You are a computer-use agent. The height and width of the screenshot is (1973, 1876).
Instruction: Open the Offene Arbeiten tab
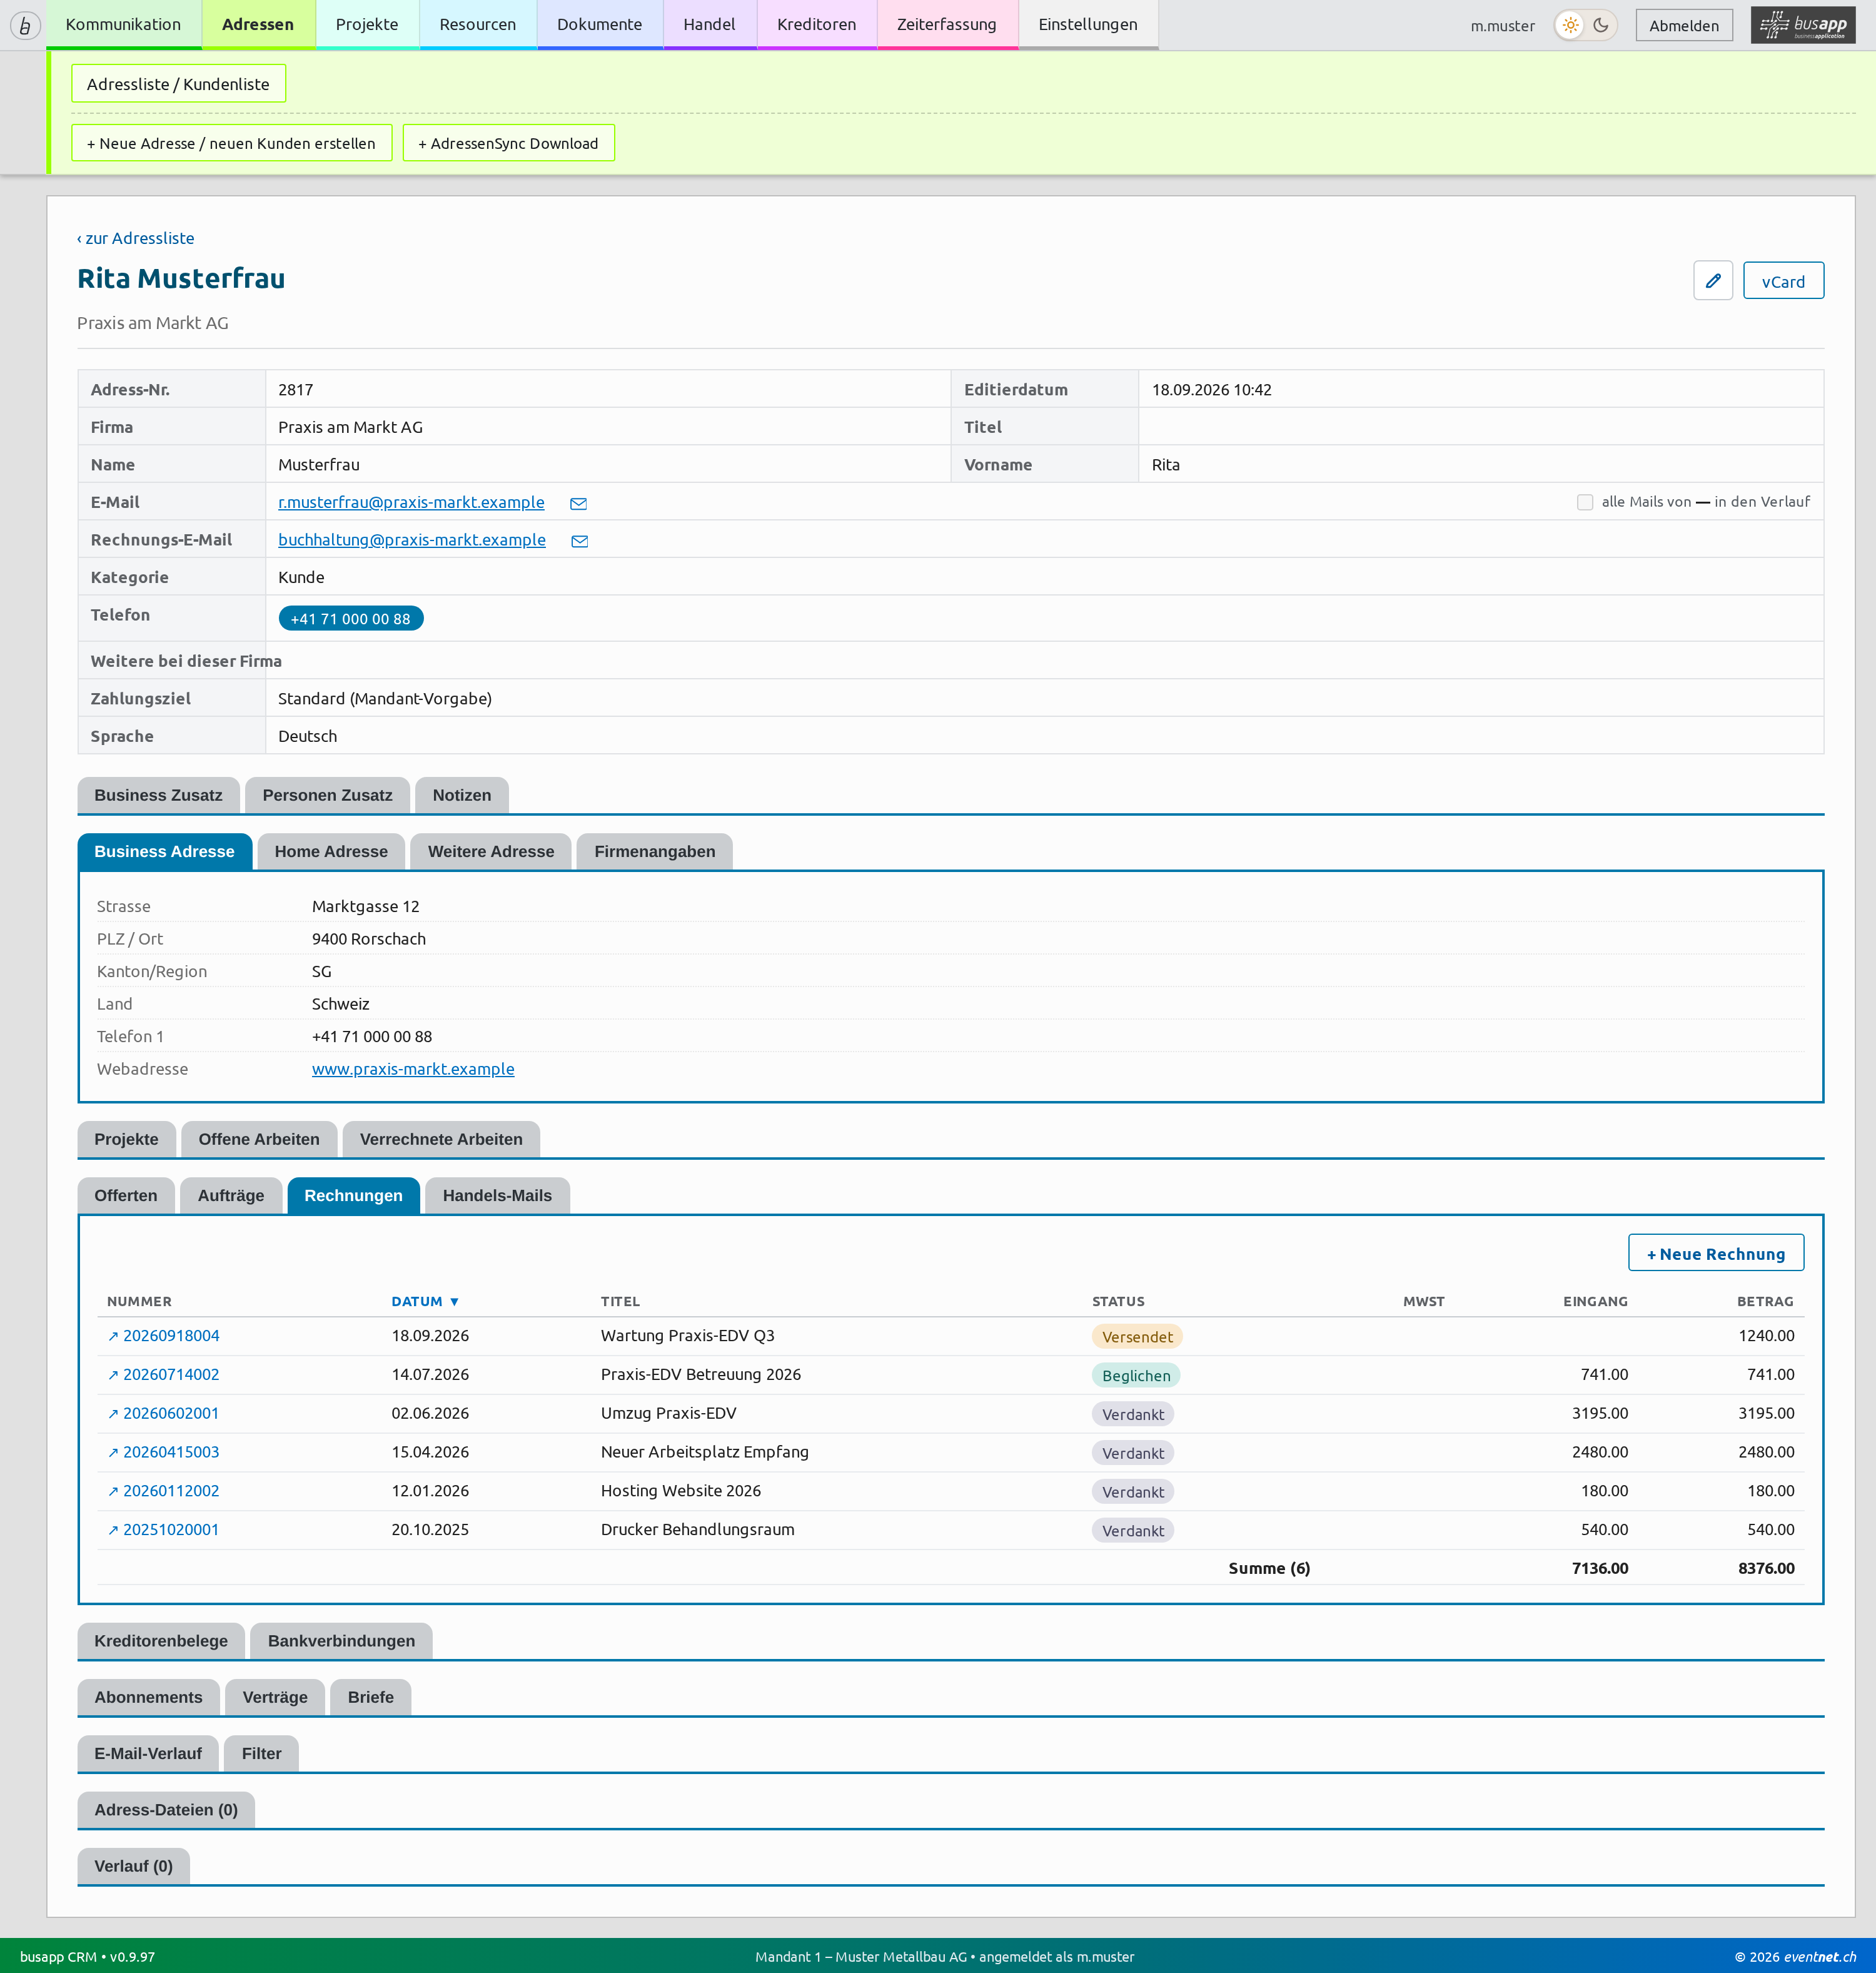coord(259,1140)
